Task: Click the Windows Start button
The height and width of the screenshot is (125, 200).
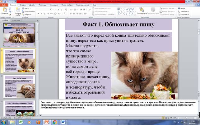Action: pos(4,122)
